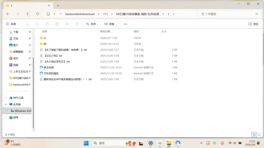This screenshot has width=264, height=148.
Task: Open the three-dot more options menu
Action: tap(125, 24)
